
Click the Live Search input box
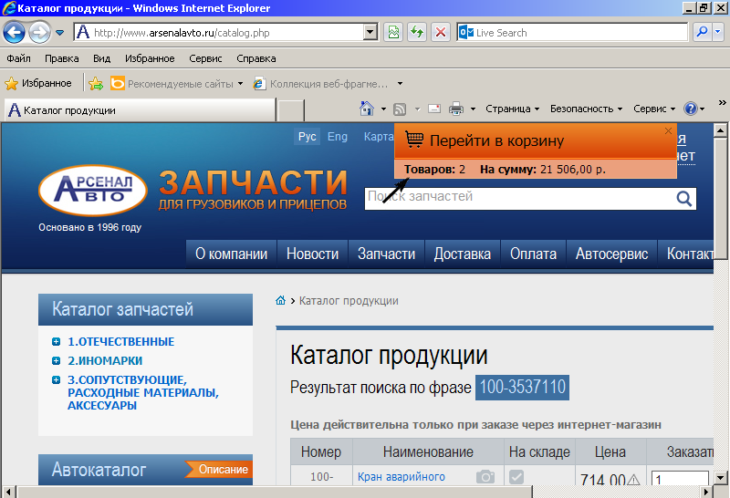click(x=573, y=33)
